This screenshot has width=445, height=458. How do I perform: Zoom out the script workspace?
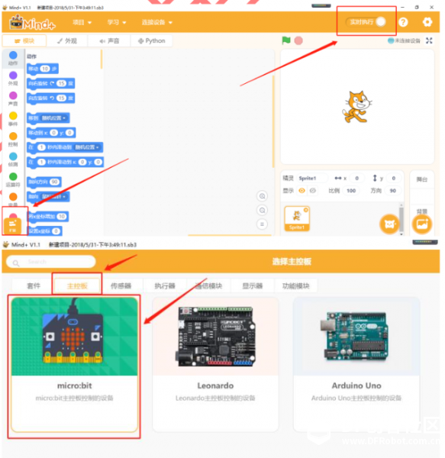click(x=263, y=210)
